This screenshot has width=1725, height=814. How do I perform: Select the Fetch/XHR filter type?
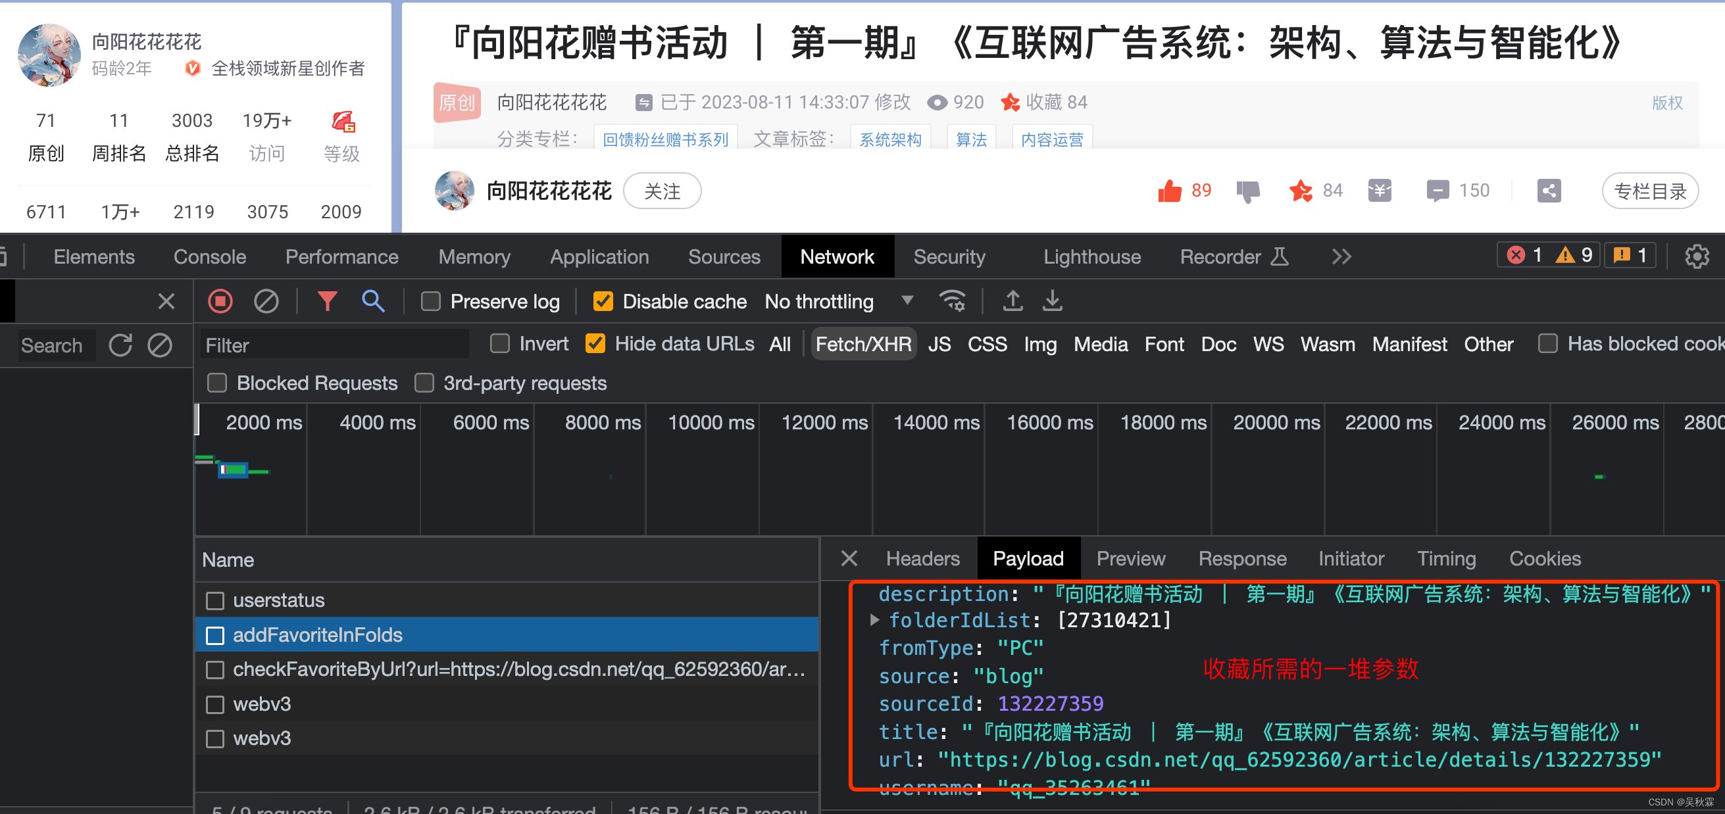coord(863,344)
